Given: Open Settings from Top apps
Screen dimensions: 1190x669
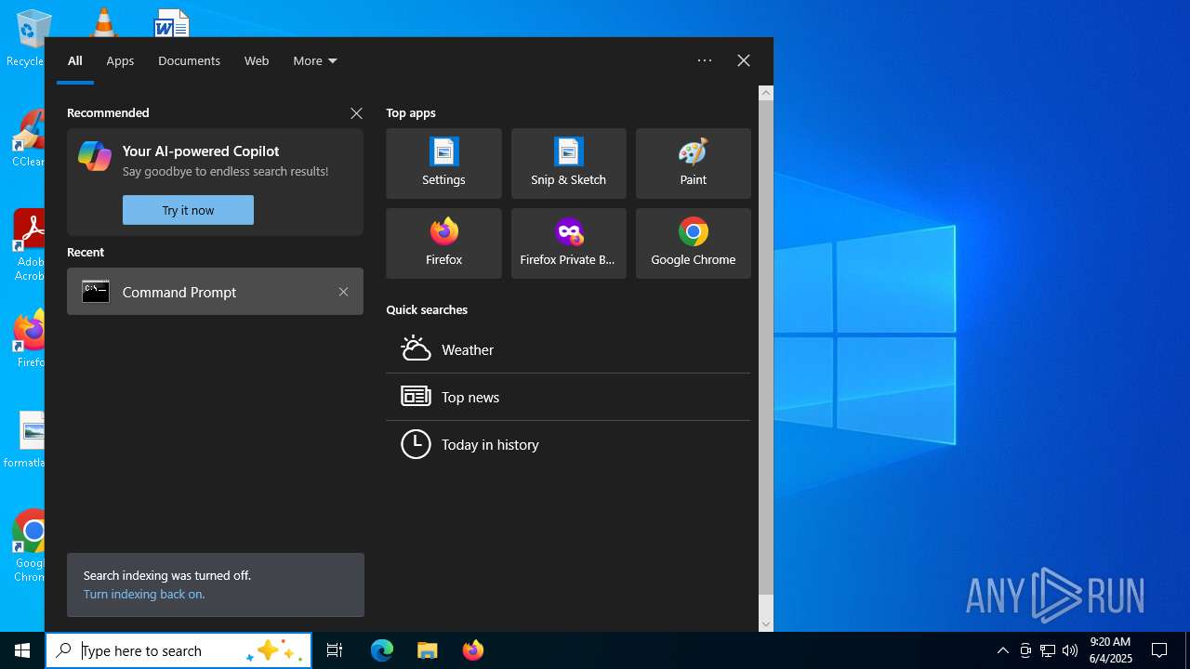Looking at the screenshot, I should tap(443, 164).
